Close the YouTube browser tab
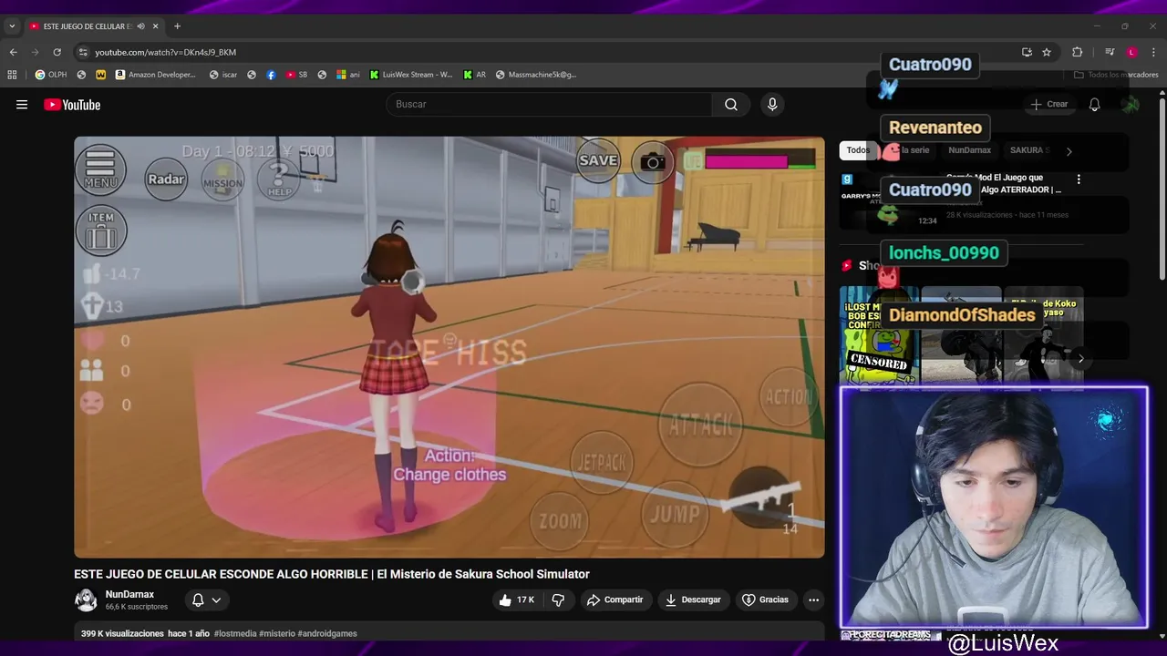Image resolution: width=1167 pixels, height=656 pixels. (155, 26)
